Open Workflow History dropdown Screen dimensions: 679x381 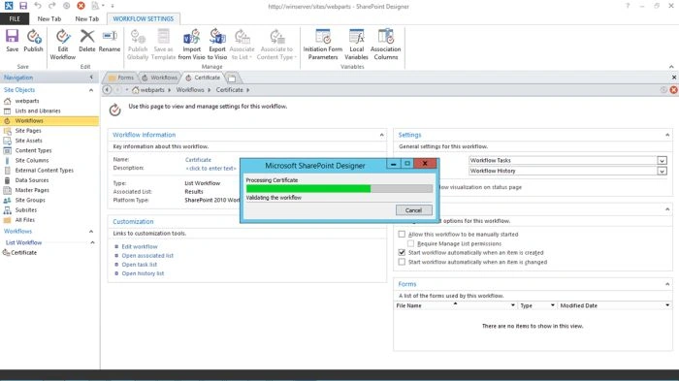(x=662, y=171)
